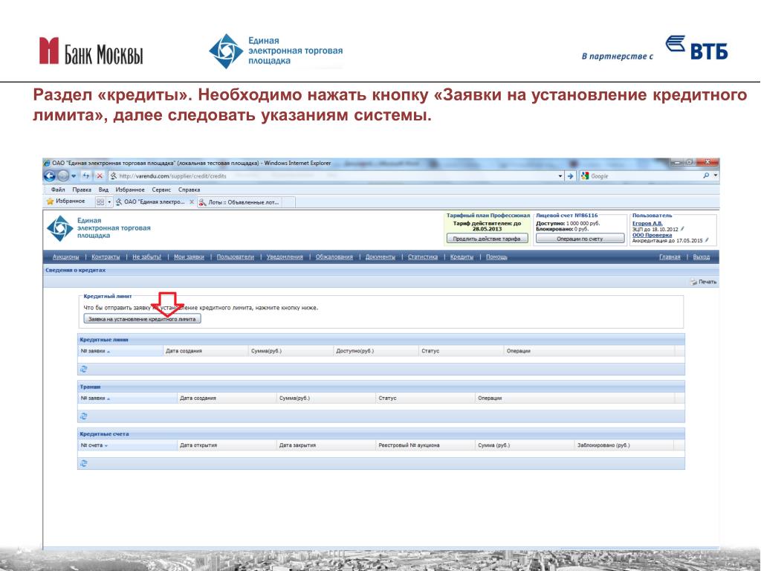Open the Пользователи section
761x571 pixels.
coord(235,257)
